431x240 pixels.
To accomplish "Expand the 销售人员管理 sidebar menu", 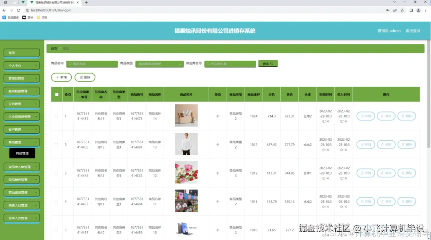I will (x=22, y=205).
